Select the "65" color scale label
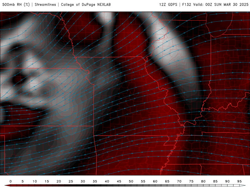The image size is (250, 187). (167, 181)
